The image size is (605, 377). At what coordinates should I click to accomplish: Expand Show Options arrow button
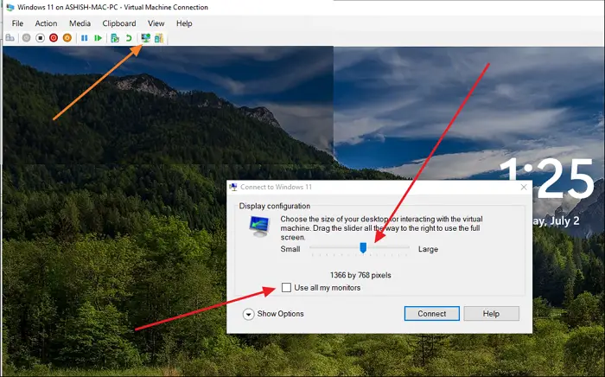(x=249, y=314)
